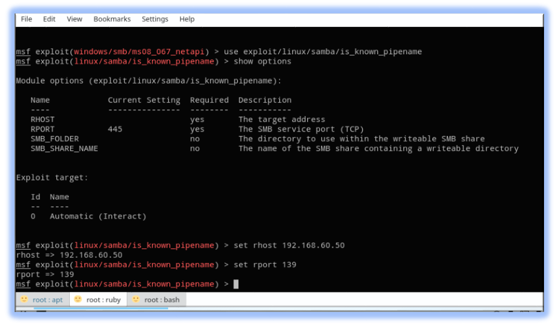This screenshot has width=558, height=326.
Task: Click the terminal cursor at the prompt
Action: click(x=236, y=284)
